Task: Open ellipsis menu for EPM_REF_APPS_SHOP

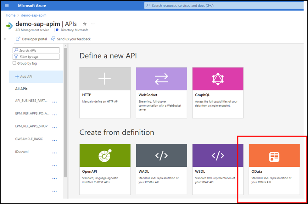Action: [55, 128]
